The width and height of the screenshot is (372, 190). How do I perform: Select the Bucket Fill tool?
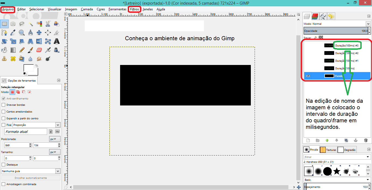click(x=4, y=50)
